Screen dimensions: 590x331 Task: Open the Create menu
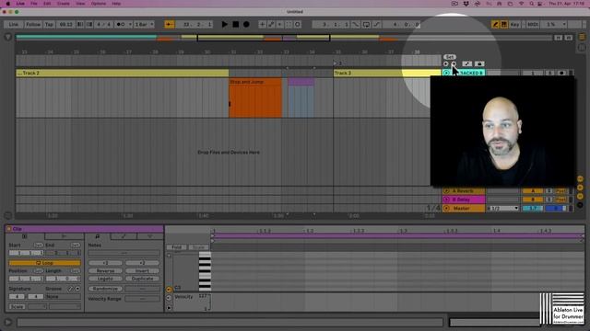[x=64, y=4]
